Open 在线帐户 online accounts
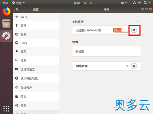 [36, 87]
